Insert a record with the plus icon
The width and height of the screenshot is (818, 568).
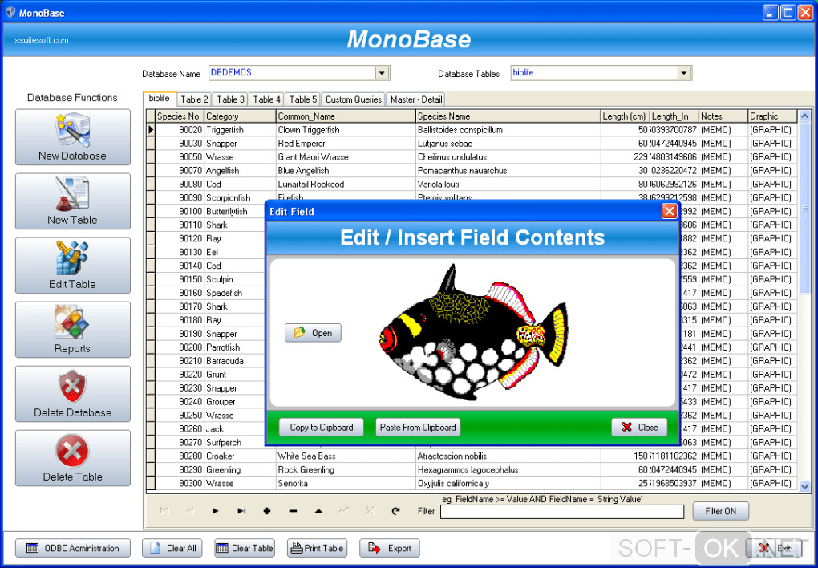click(x=266, y=511)
